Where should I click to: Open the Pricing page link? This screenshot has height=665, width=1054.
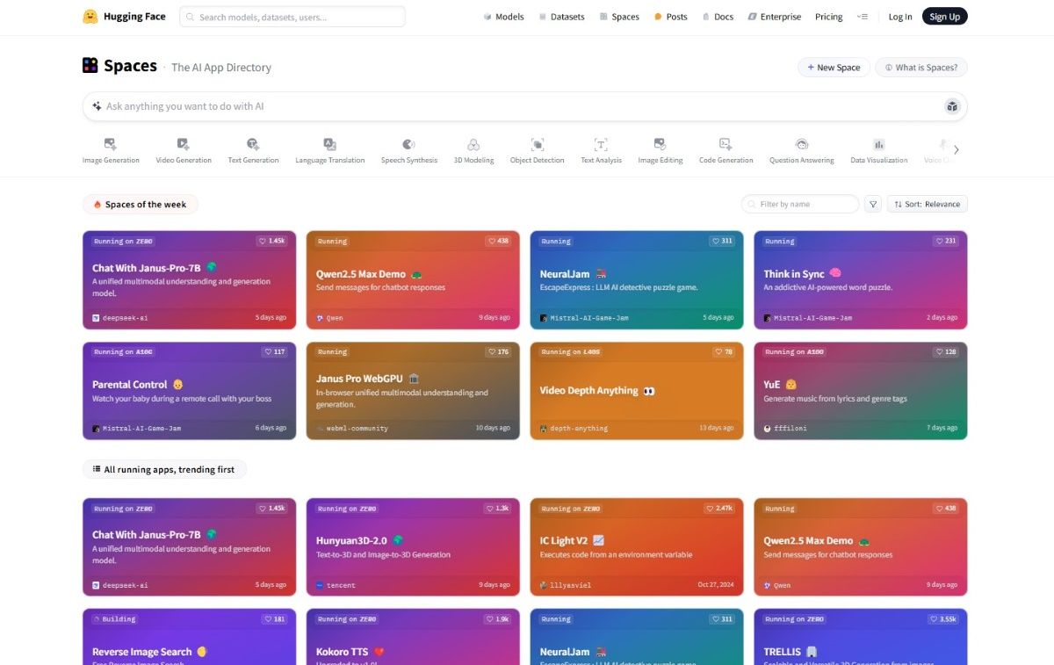point(828,17)
